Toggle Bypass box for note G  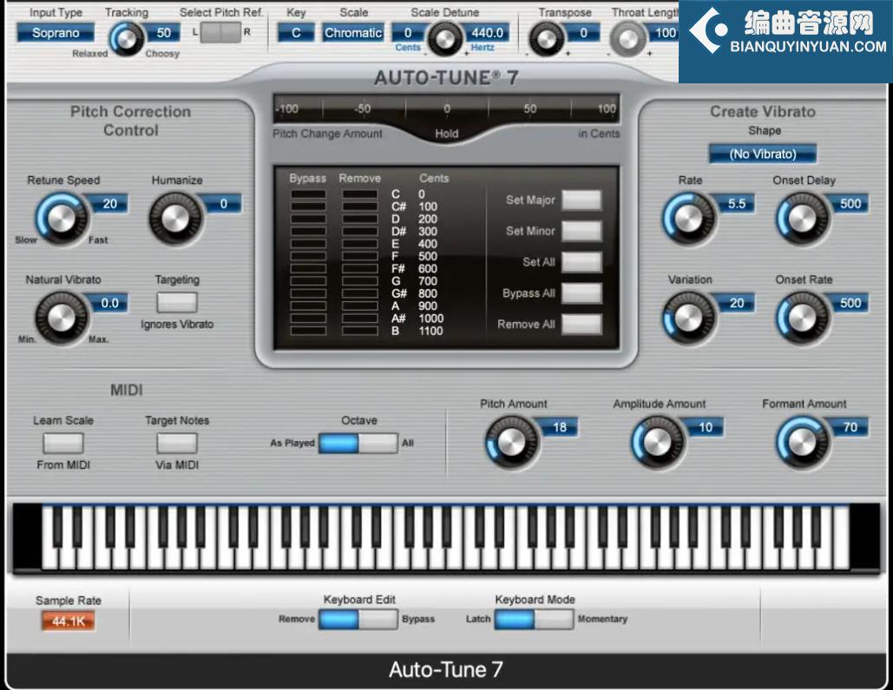pos(308,281)
